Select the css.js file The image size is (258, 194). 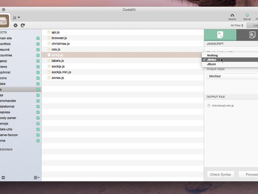click(x=56, y=49)
